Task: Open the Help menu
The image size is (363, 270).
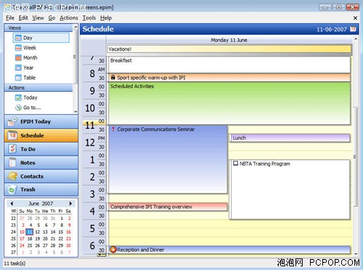Action: click(106, 18)
